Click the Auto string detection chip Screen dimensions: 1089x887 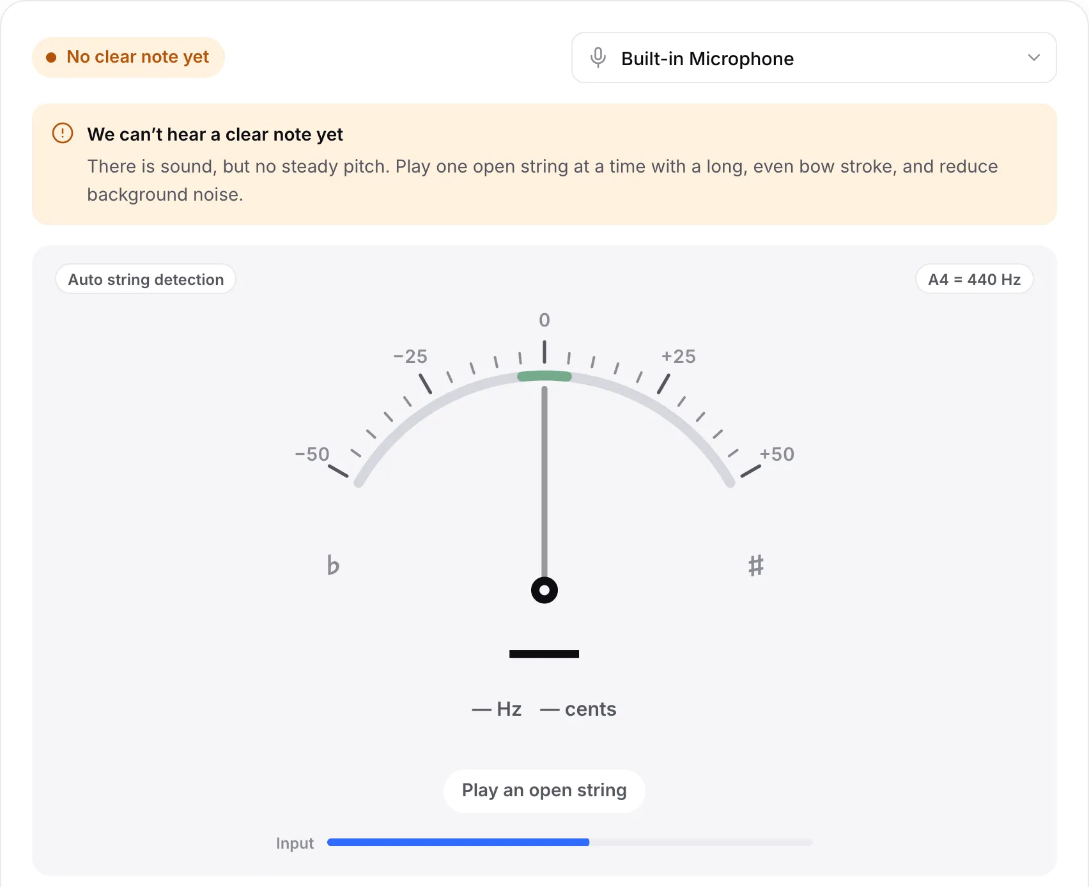point(146,279)
